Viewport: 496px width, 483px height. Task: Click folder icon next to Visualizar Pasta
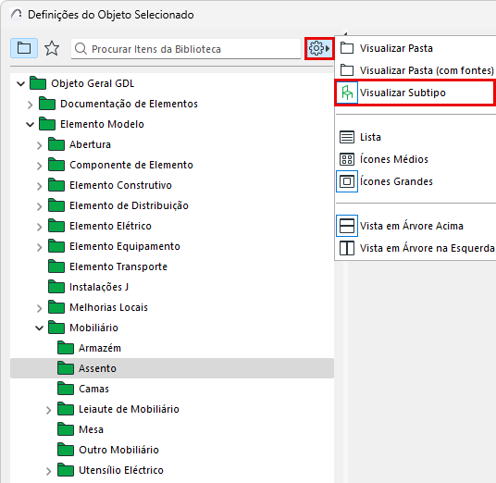point(347,48)
